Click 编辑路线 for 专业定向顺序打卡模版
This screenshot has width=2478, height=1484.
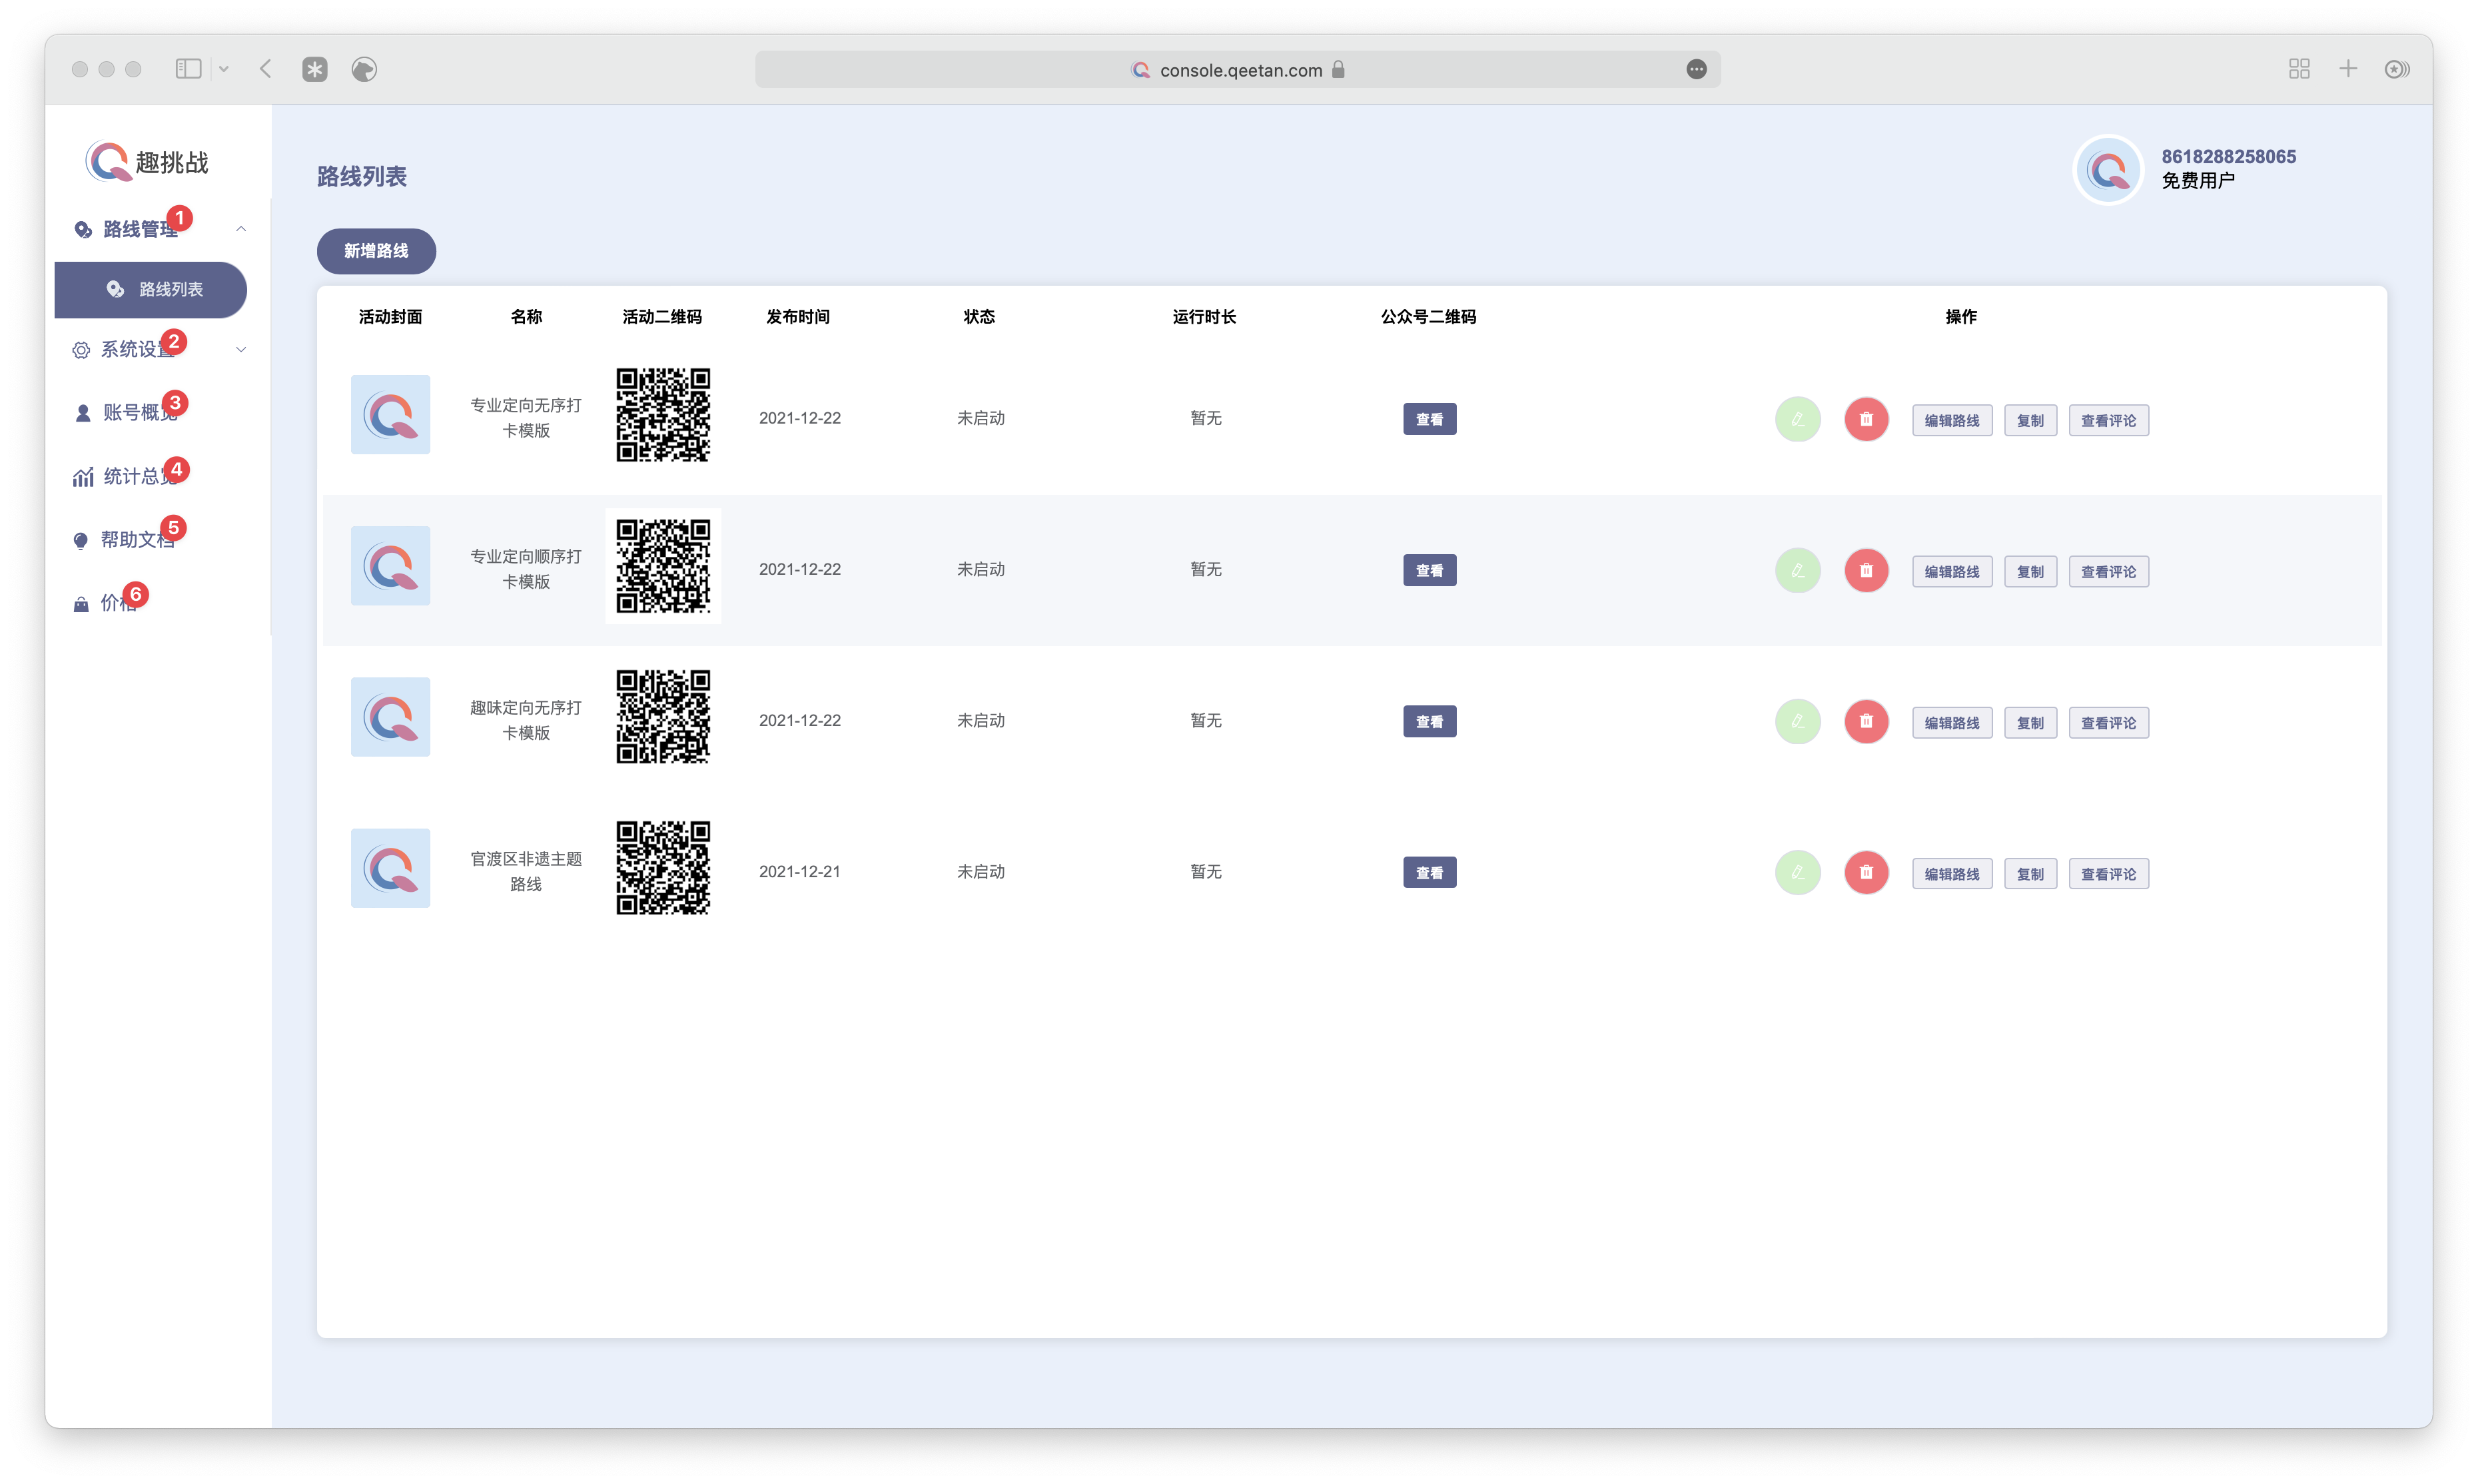pos(1951,571)
